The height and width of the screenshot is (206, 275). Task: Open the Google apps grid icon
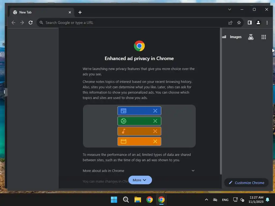(264, 37)
